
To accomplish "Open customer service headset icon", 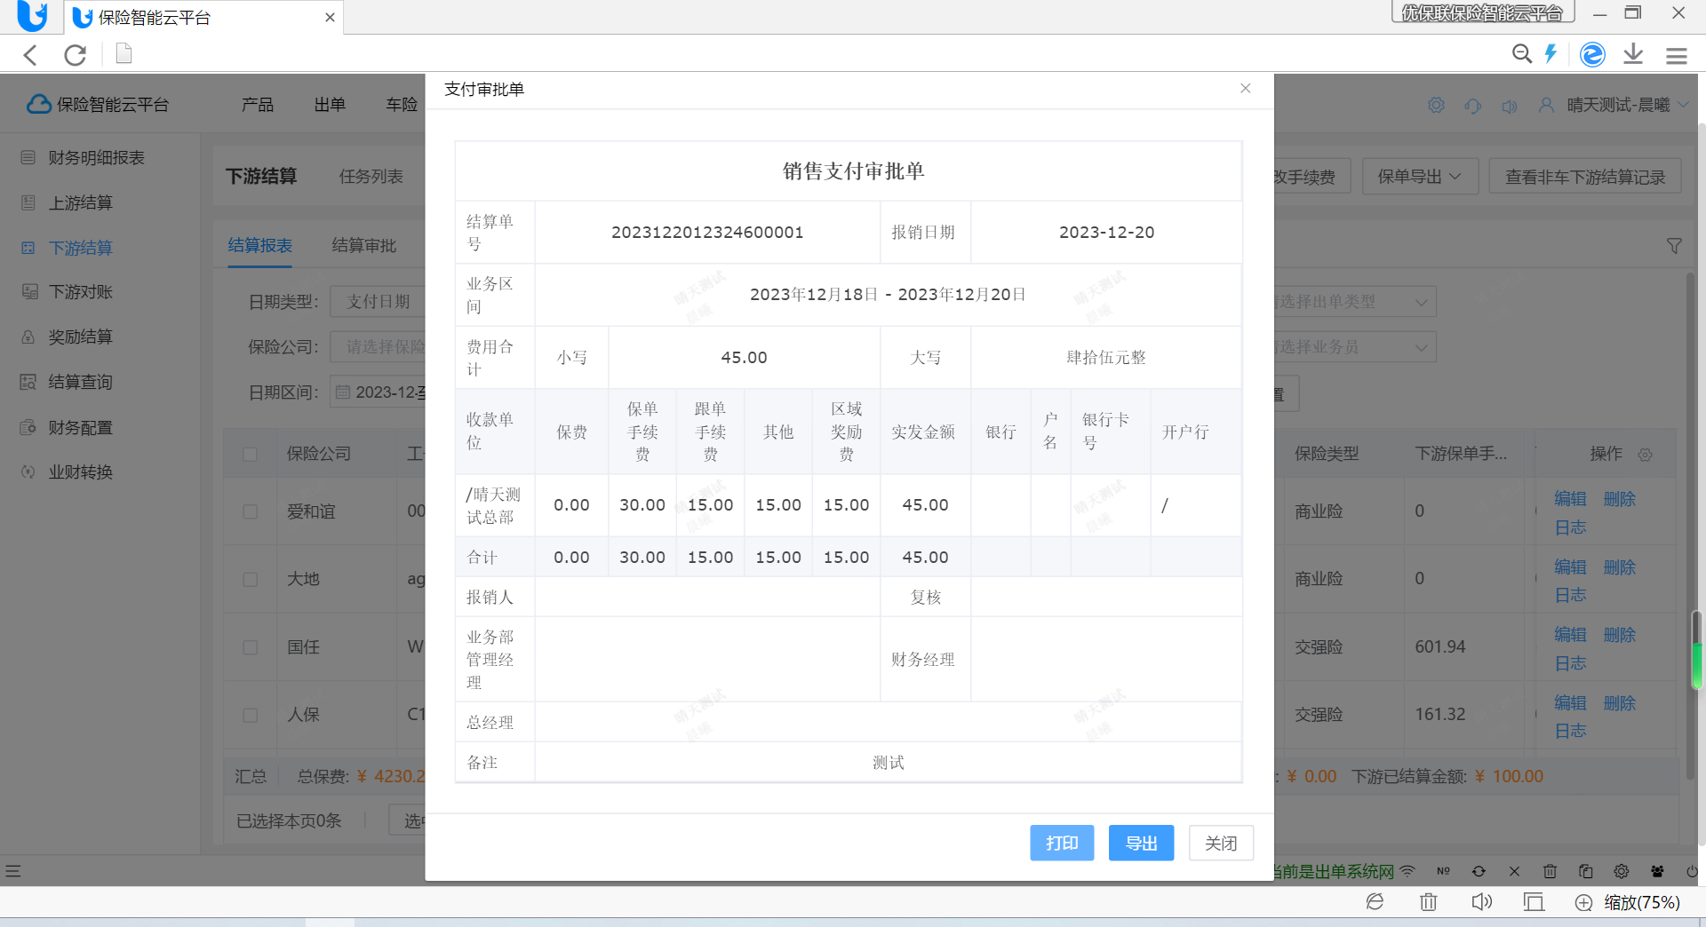I will 1473,106.
